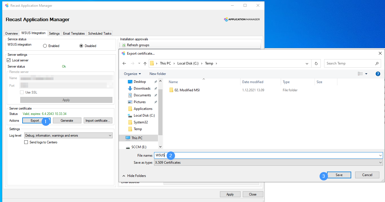Viewport: 385px width, 202px height.
Task: Click the This PC monitor icon
Action: [128, 138]
